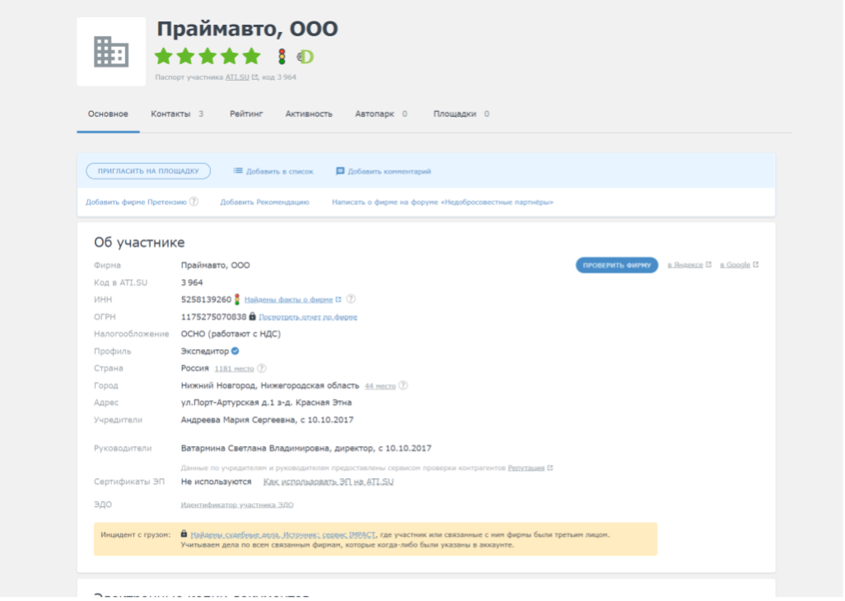Open the Рейтинг tab
The image size is (845, 601).
[x=246, y=114]
